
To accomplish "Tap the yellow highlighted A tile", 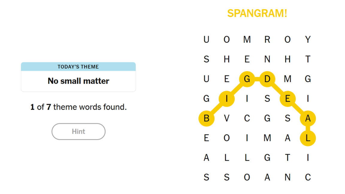I will pyautogui.click(x=308, y=119).
